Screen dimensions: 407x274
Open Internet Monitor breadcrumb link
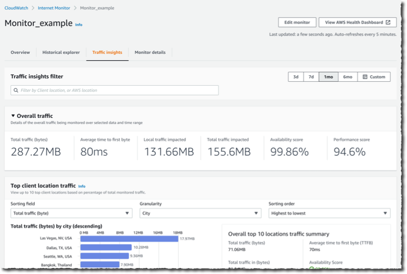55,8
